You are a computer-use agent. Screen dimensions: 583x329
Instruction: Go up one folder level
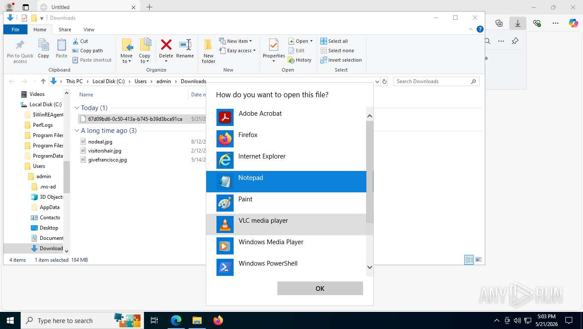[x=43, y=81]
